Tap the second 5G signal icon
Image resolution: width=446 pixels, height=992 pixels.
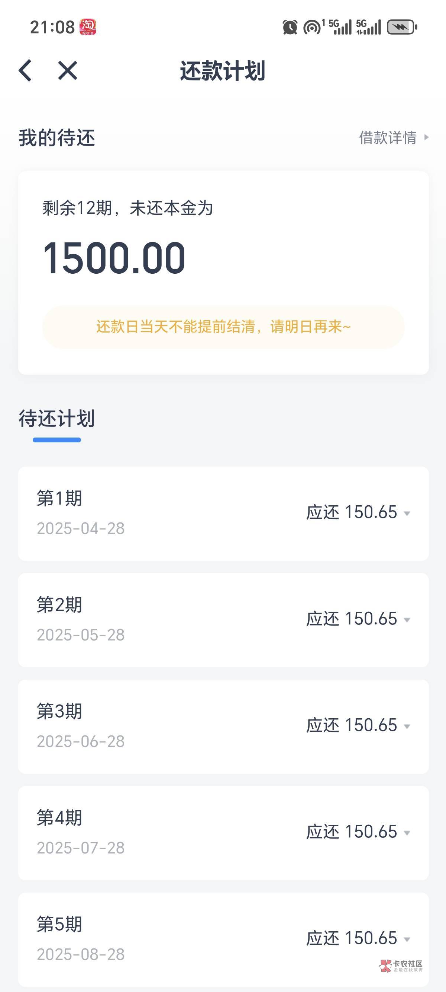pos(368,27)
